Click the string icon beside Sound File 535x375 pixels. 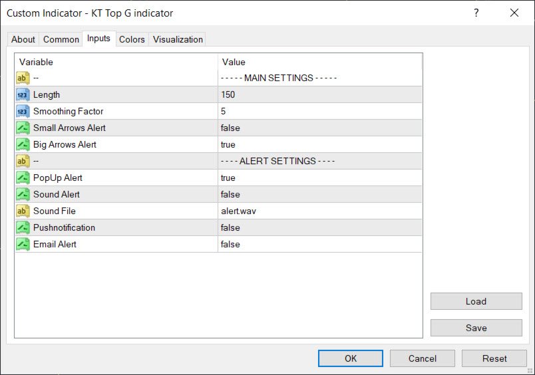pyautogui.click(x=22, y=211)
